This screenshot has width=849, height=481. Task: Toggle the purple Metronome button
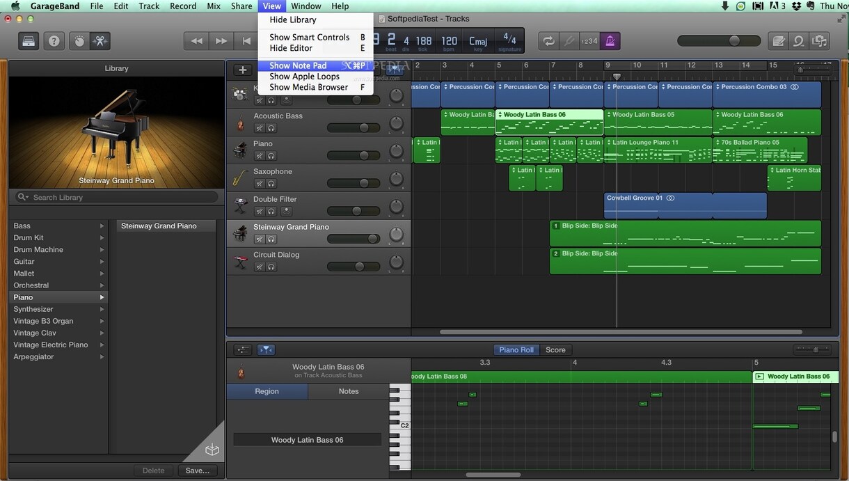coord(610,41)
